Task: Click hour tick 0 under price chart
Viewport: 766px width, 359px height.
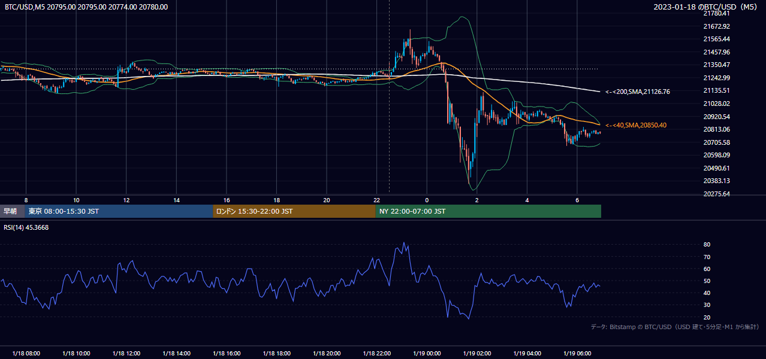Action: pyautogui.click(x=427, y=200)
